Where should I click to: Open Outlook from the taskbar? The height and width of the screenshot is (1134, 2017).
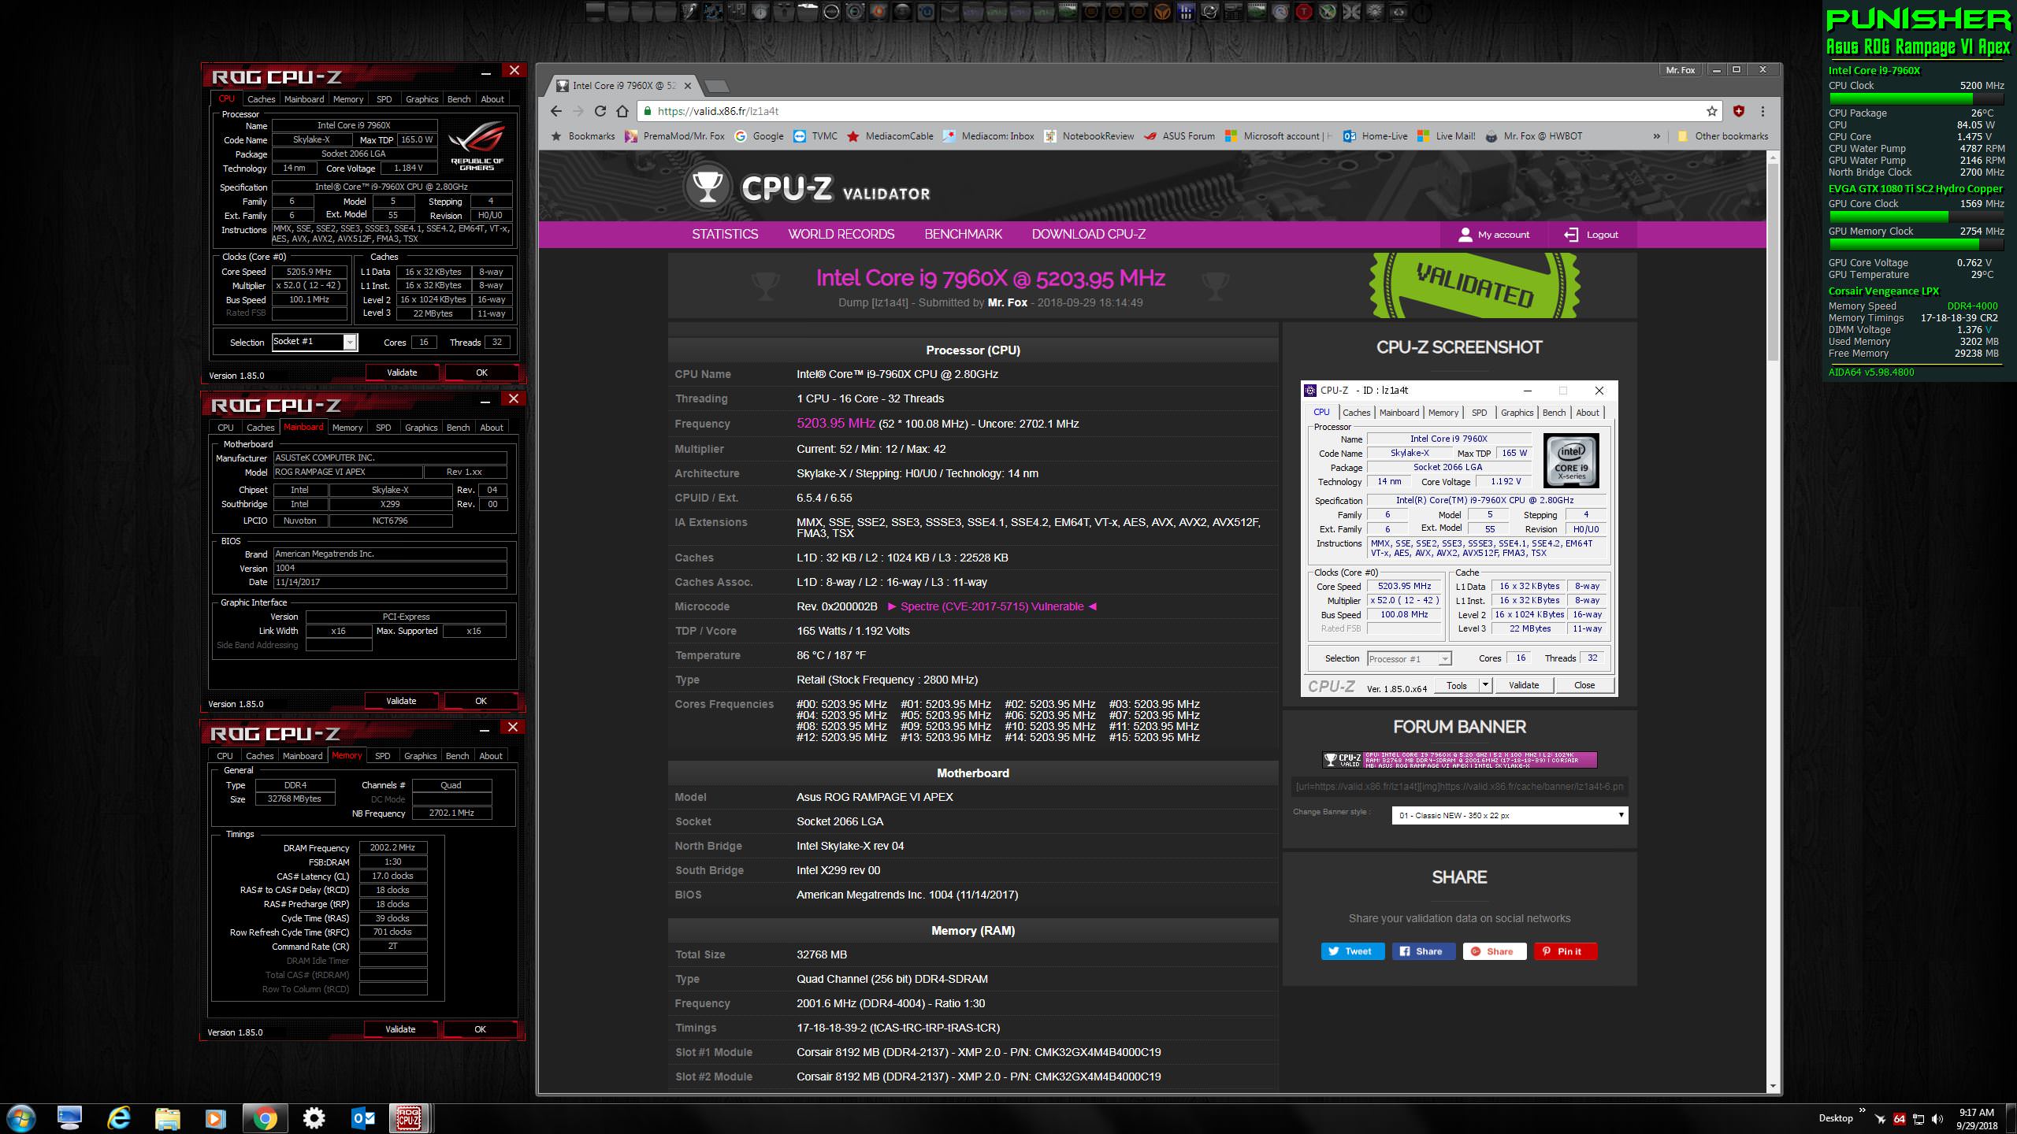click(x=362, y=1118)
